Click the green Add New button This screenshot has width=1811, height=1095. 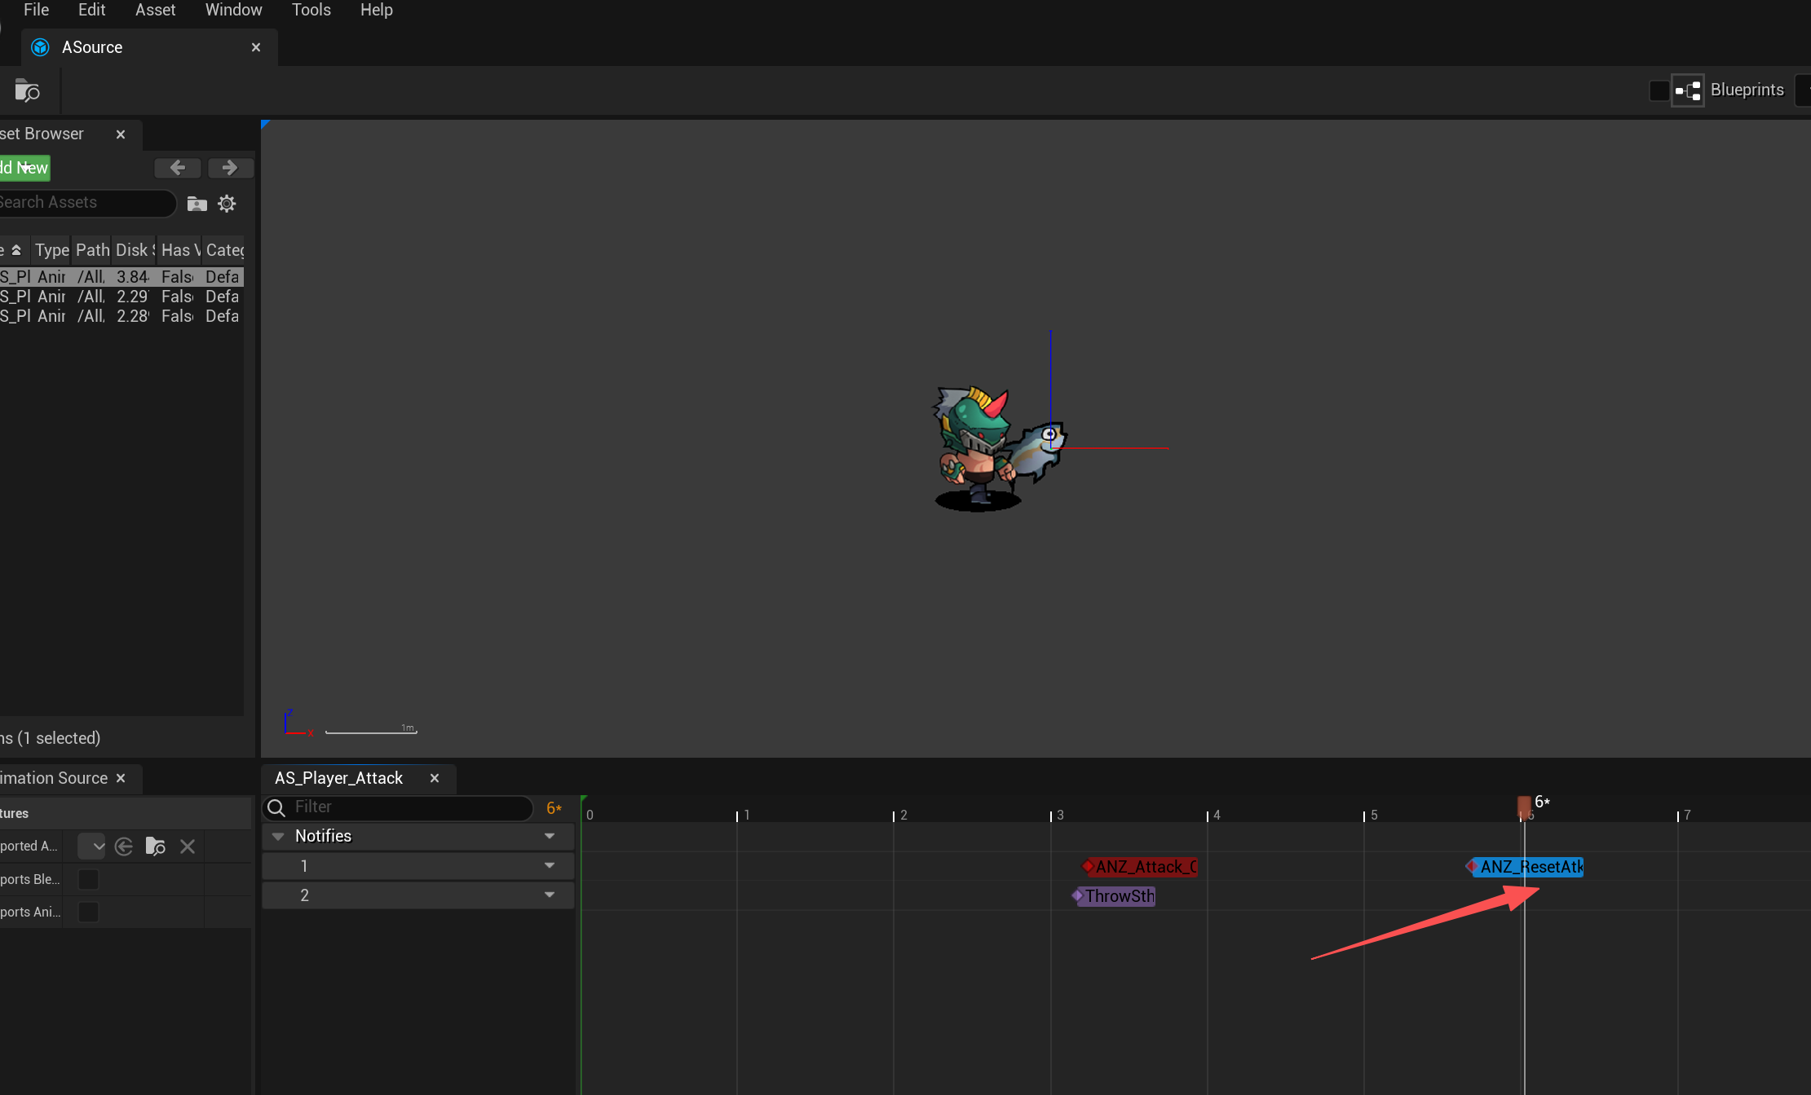click(x=24, y=168)
